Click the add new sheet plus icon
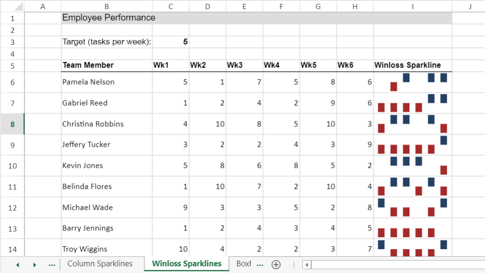The height and width of the screenshot is (273, 485). (276, 264)
